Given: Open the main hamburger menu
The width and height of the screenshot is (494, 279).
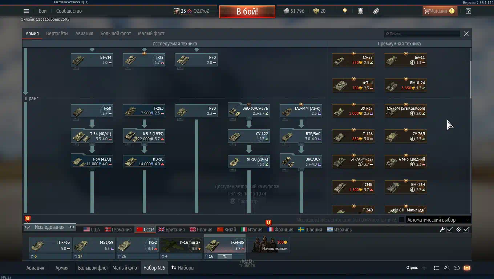Looking at the screenshot, I should 26,11.
